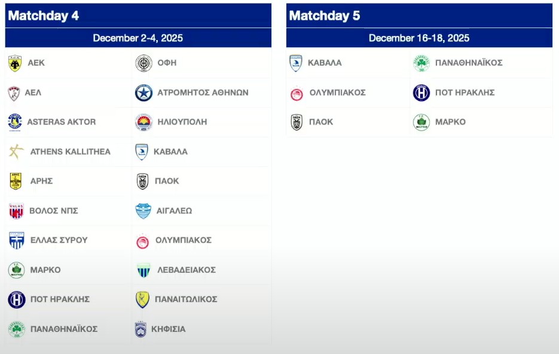Click the ΚΗΦΙΣΙΑ club badge
The width and height of the screenshot is (559, 354).
coord(140,329)
